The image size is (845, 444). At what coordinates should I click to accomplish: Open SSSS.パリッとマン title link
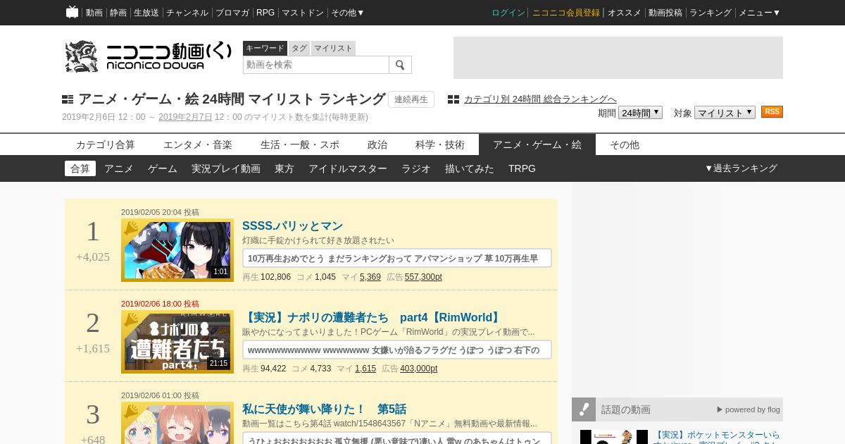(292, 226)
